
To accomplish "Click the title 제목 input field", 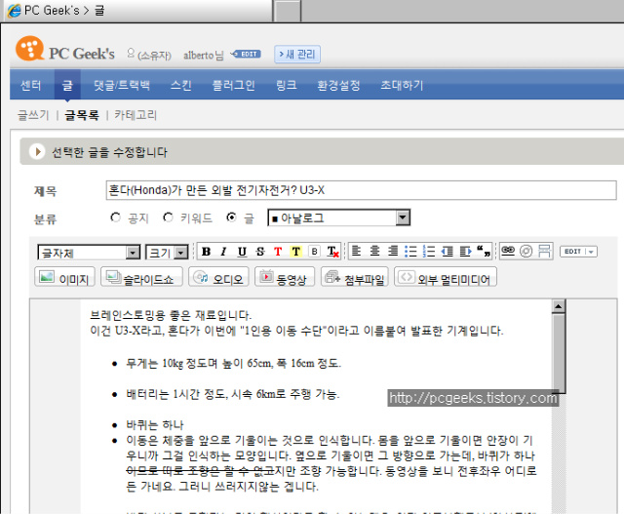I will [x=361, y=190].
